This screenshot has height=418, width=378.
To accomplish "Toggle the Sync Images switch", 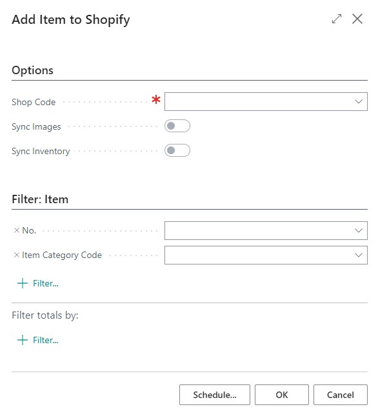I will [177, 126].
